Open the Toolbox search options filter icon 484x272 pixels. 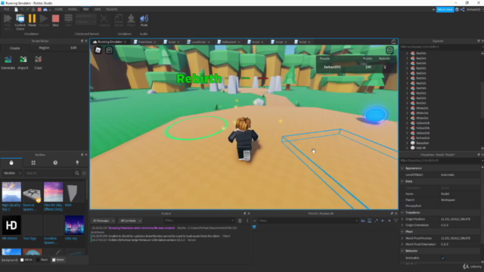84,173
